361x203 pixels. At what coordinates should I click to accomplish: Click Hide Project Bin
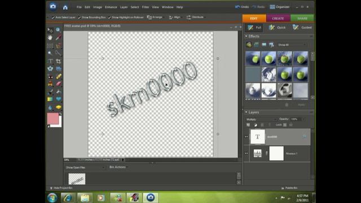tap(61, 188)
